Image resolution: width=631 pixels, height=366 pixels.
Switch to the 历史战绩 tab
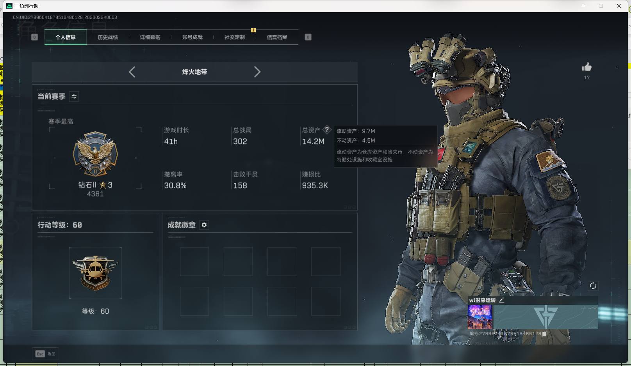coord(108,37)
